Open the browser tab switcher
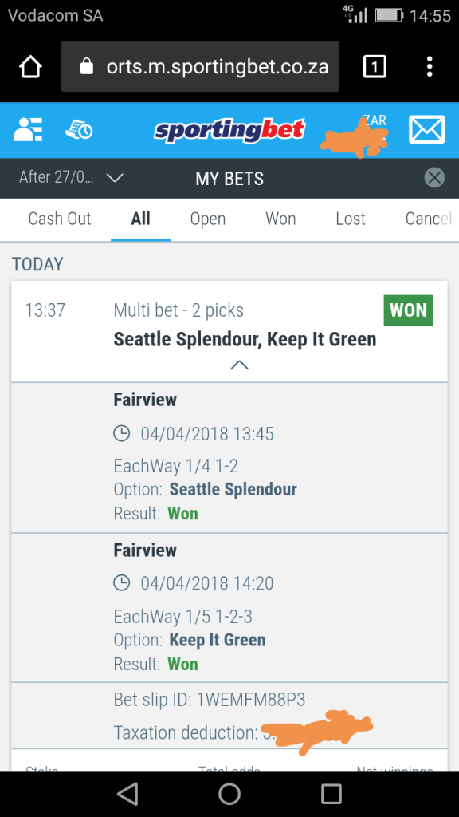This screenshot has height=817, width=459. [x=375, y=67]
